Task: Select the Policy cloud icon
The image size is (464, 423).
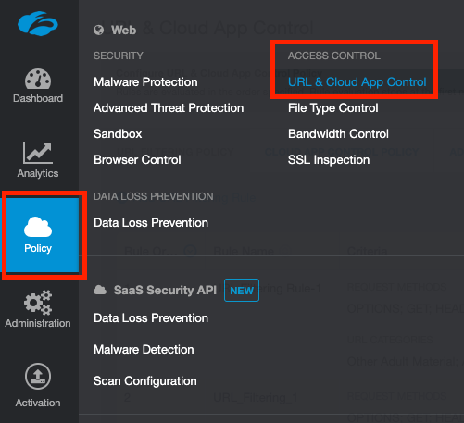Action: [x=38, y=227]
